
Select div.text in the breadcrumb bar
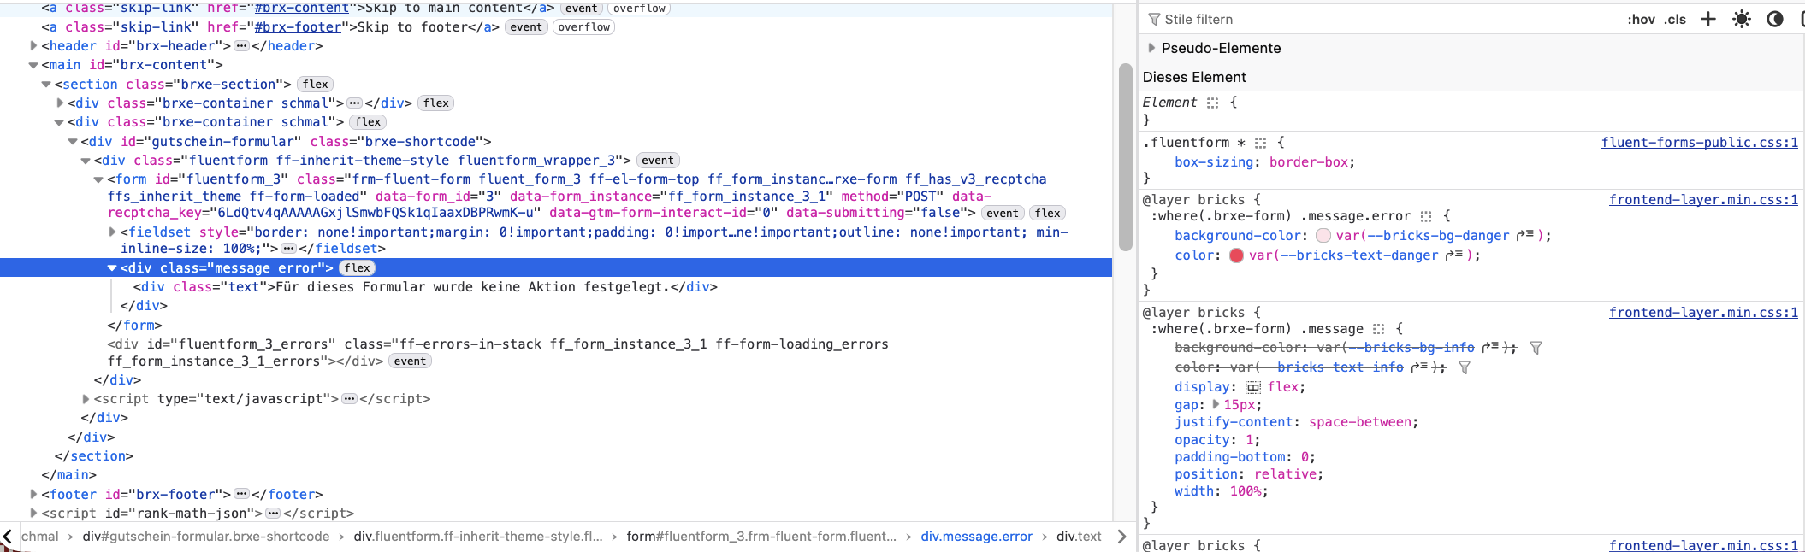click(1078, 537)
